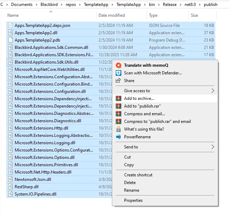The width and height of the screenshot is (229, 213).
Task: Choose Compress to "publish.rar" and email
Action: point(157,122)
